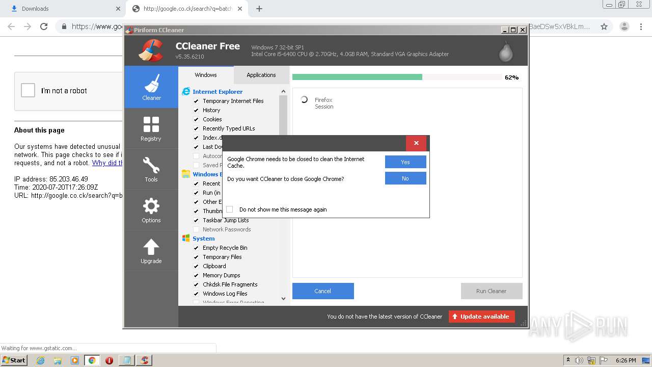Open a new Chrome tab

[259, 9]
